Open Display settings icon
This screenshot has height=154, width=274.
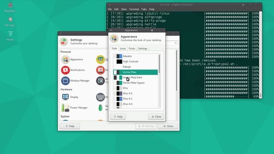(66, 97)
